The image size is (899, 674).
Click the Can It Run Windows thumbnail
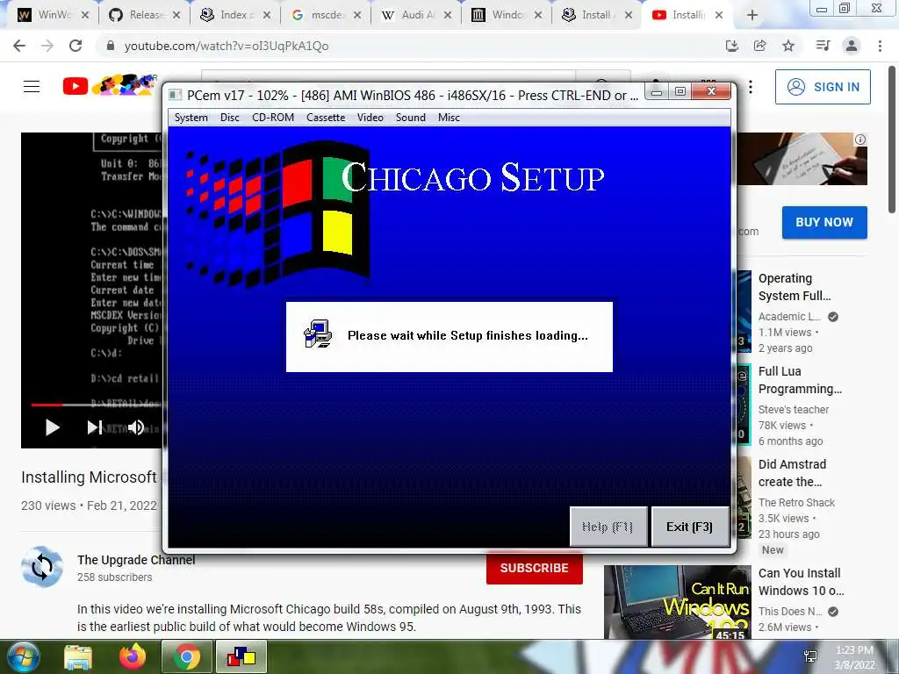coord(678,602)
